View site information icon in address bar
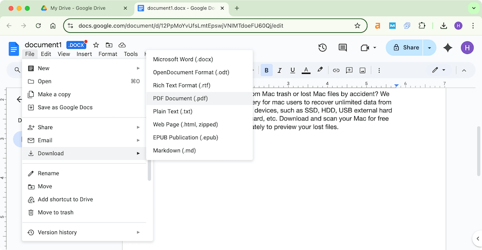 coord(70,26)
